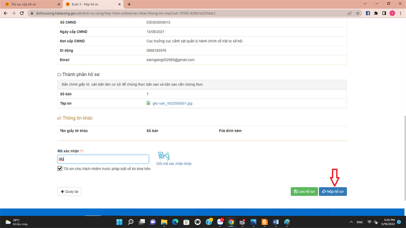Open the tab search dropdown arrow

tap(365, 4)
